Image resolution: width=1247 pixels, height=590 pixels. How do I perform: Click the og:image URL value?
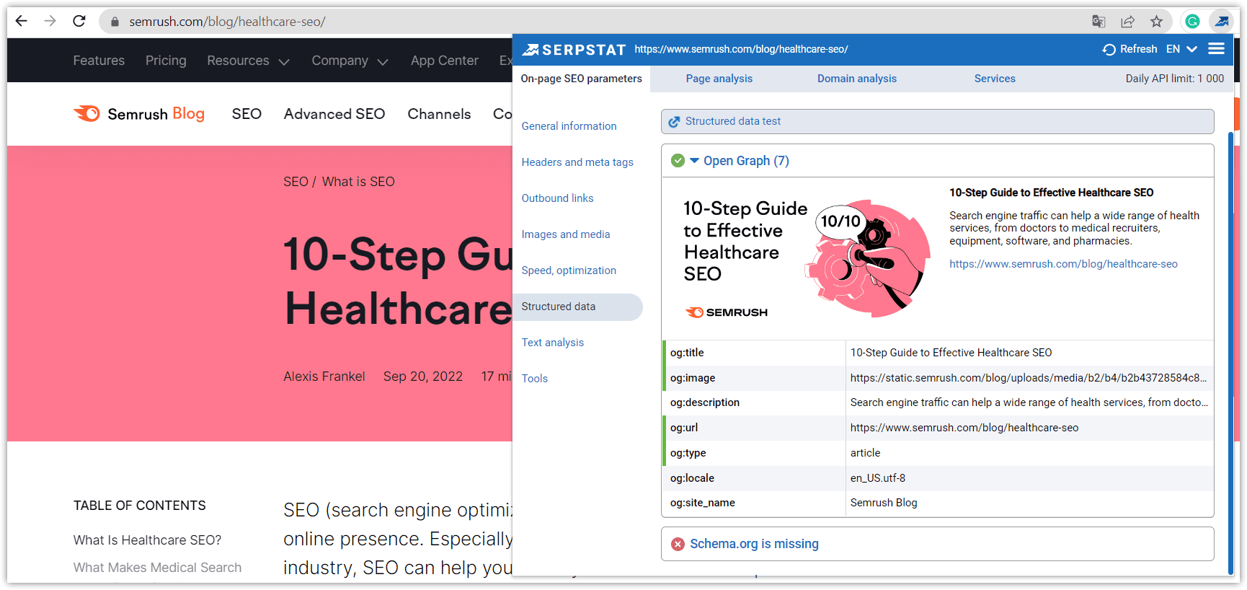(x=1028, y=378)
